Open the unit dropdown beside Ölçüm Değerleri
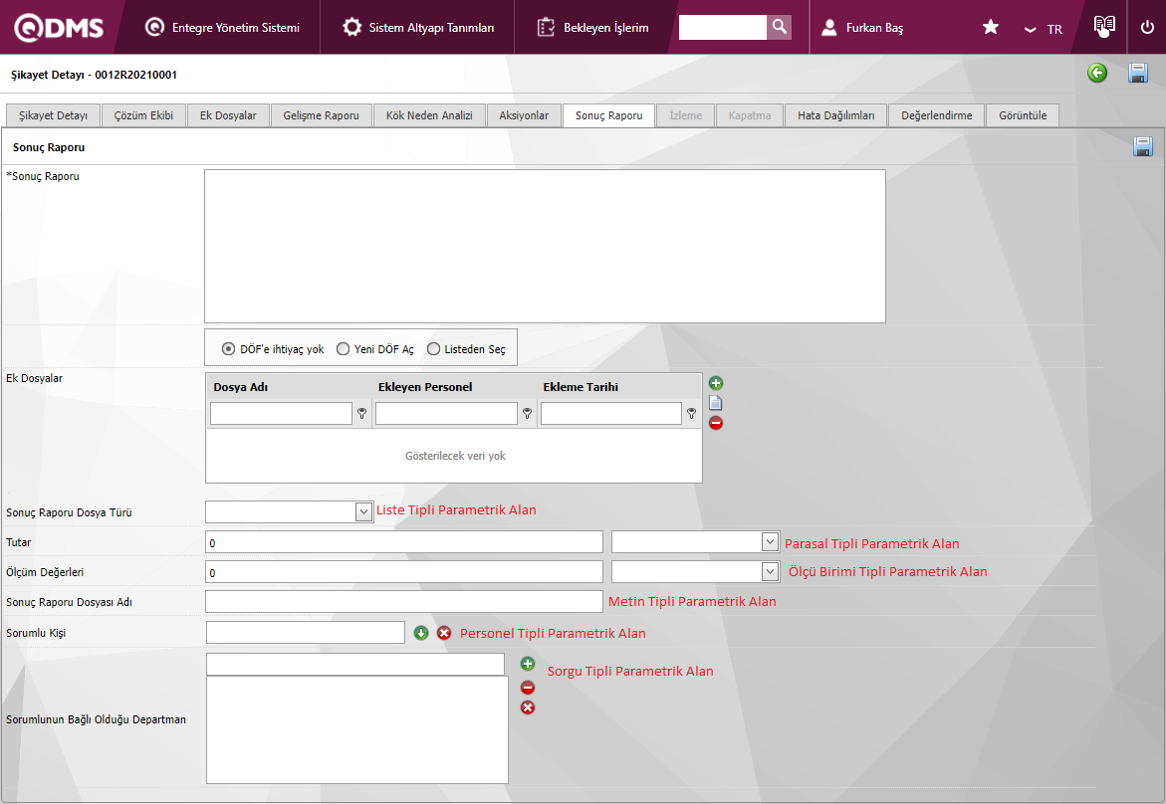The image size is (1166, 804). coord(769,571)
